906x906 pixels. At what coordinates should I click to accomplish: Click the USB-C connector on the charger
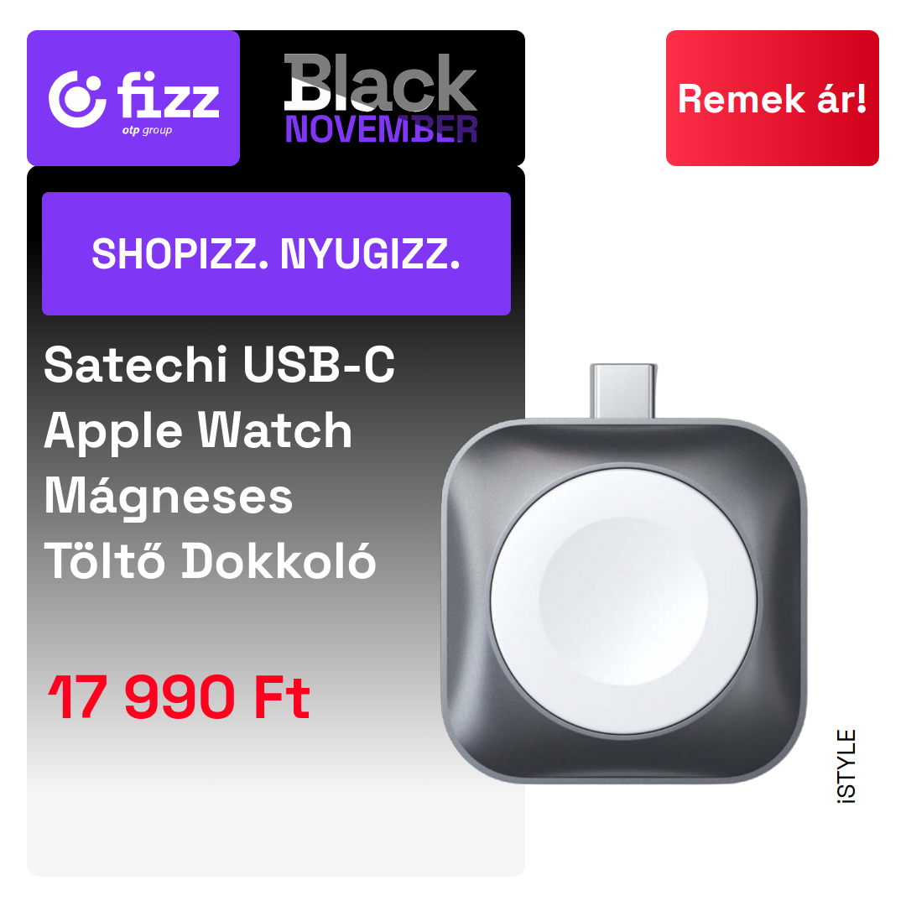(622, 391)
